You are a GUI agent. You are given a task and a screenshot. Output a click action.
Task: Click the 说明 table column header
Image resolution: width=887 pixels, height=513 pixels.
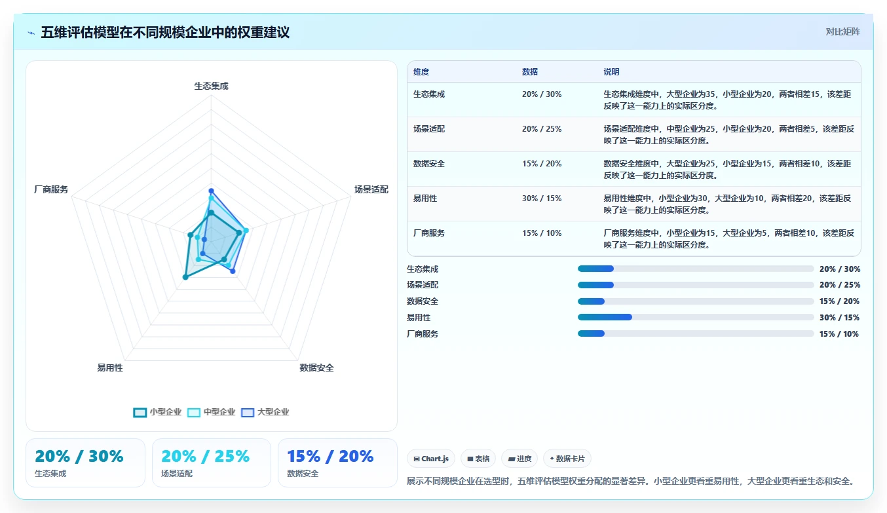coord(611,72)
